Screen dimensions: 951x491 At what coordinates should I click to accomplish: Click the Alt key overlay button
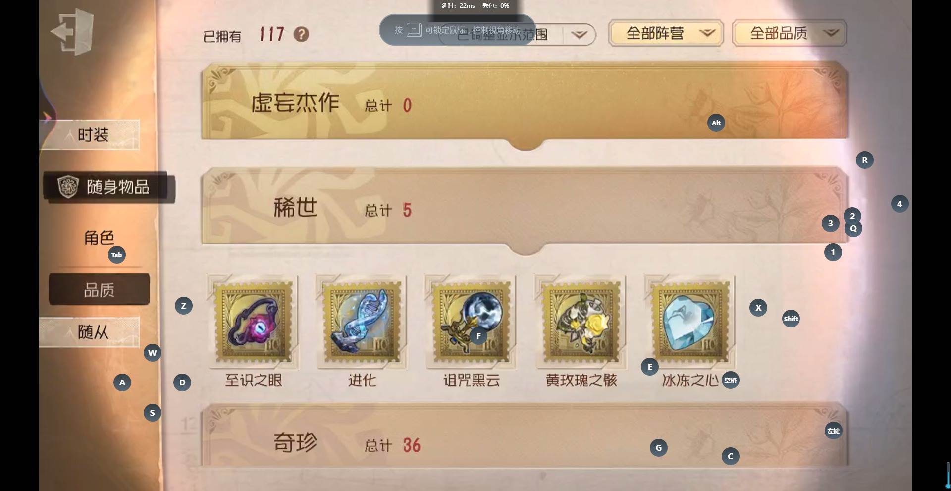[x=716, y=123]
